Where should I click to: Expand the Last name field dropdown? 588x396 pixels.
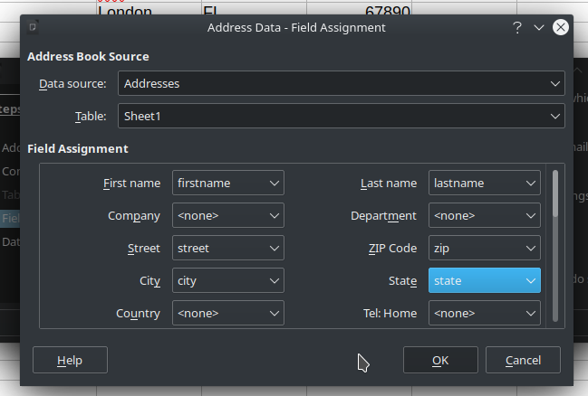click(485, 183)
